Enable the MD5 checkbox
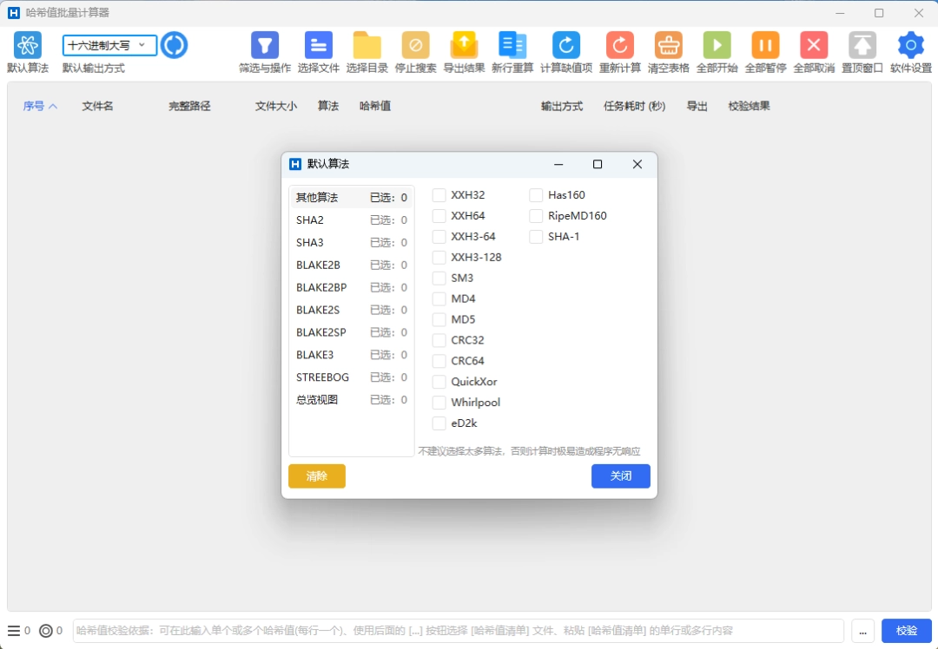The height and width of the screenshot is (649, 938). click(x=439, y=319)
